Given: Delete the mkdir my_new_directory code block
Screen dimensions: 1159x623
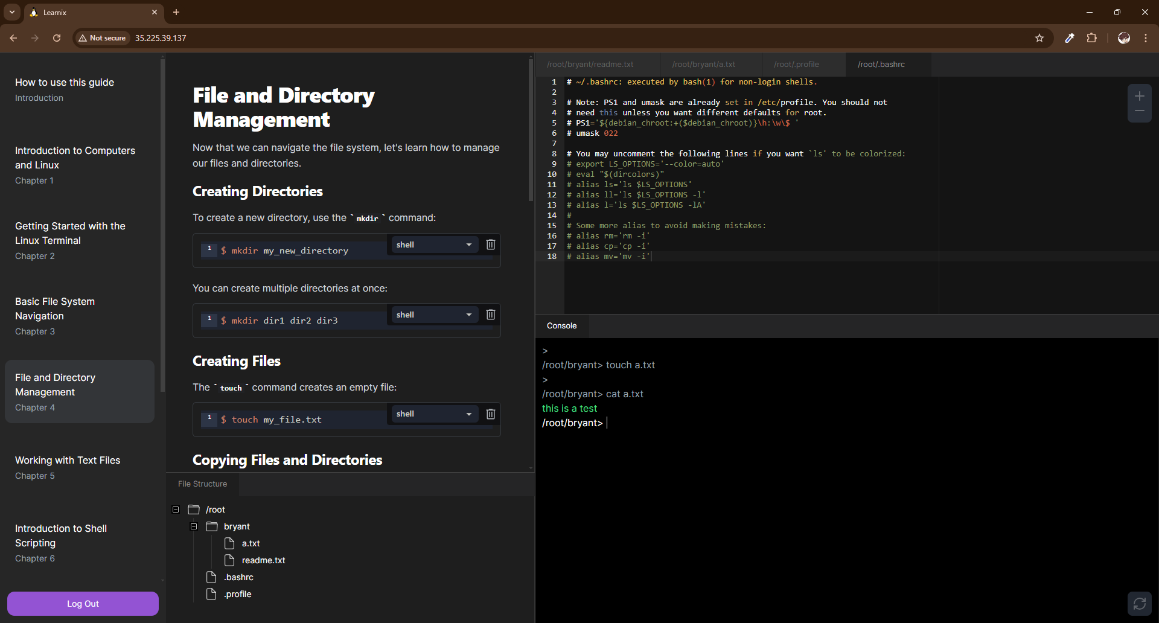Looking at the screenshot, I should (491, 244).
